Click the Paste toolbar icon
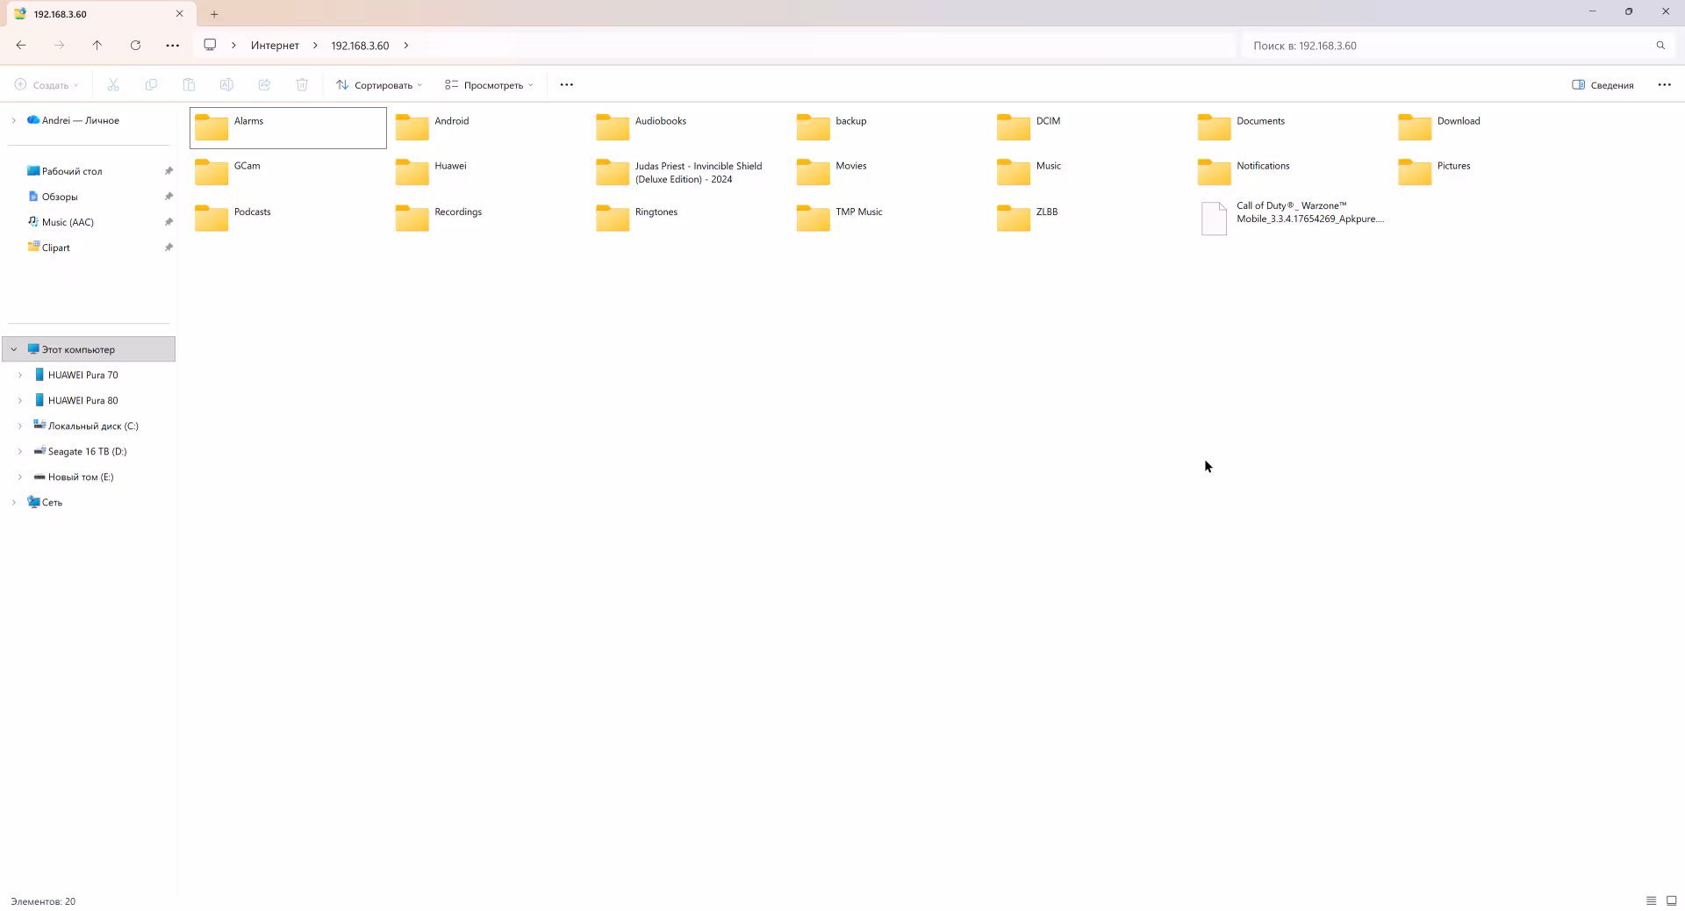Screen dimensions: 1685x911 (x=189, y=84)
